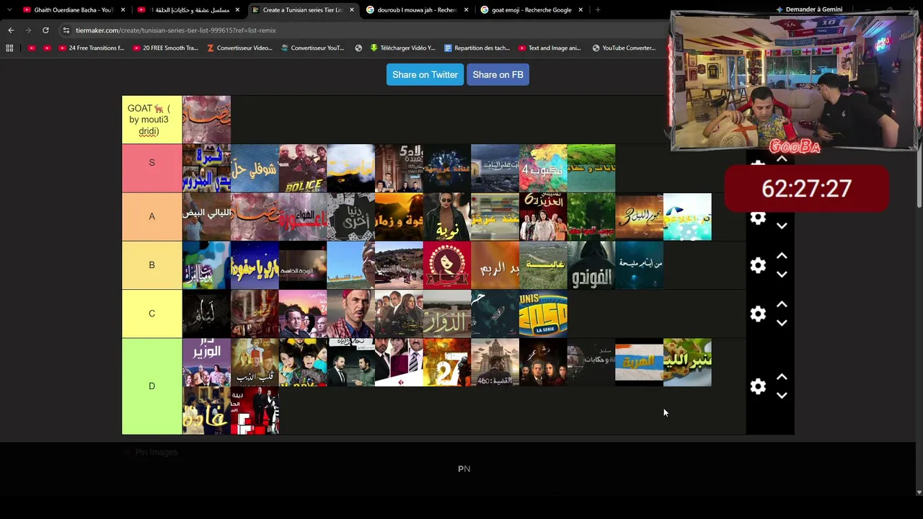The image size is (923, 519).
Task: Click Share on FB button
Action: click(498, 75)
